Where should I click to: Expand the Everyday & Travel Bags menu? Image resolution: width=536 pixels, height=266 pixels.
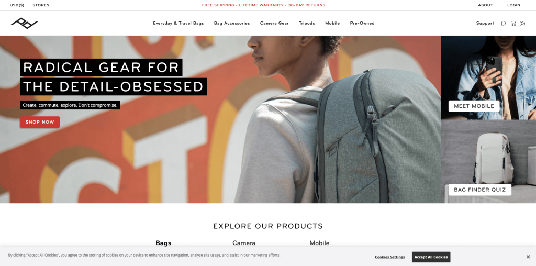(x=178, y=23)
